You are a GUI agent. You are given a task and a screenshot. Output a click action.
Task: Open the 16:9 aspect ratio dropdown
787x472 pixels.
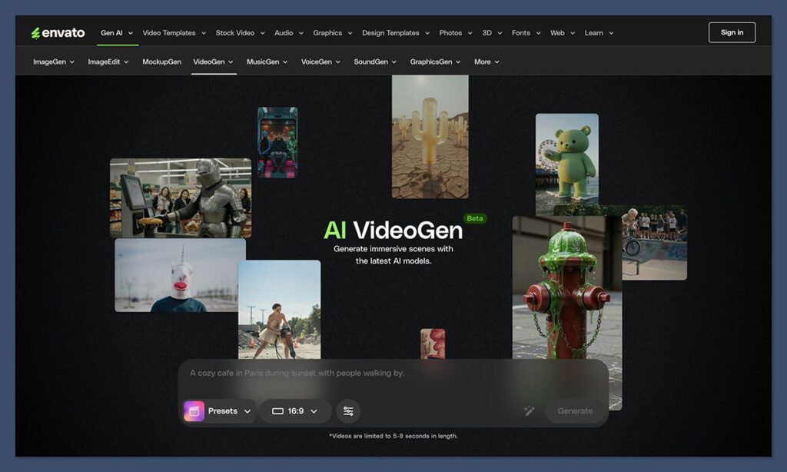pos(295,411)
